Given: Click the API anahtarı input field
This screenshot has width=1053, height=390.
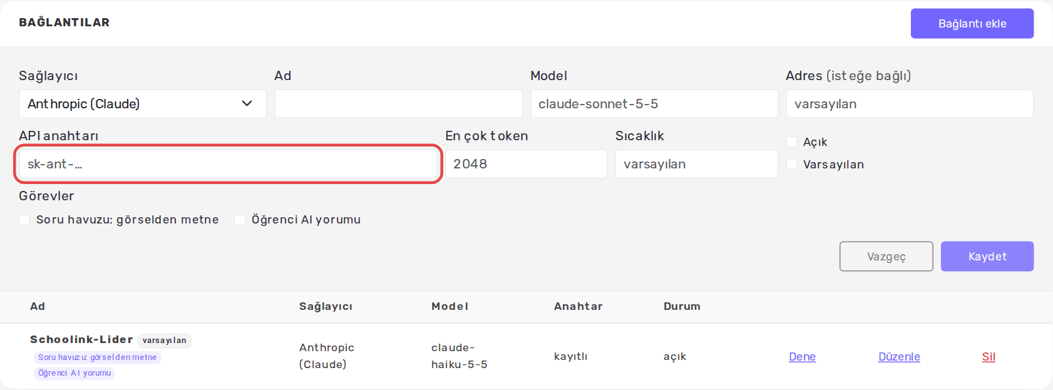Looking at the screenshot, I should tap(228, 164).
